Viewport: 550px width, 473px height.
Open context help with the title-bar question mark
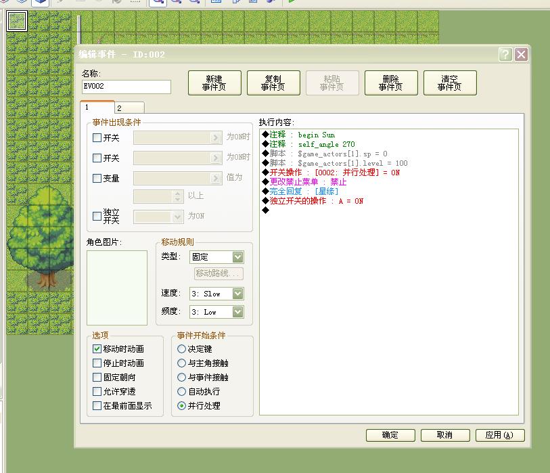(505, 55)
